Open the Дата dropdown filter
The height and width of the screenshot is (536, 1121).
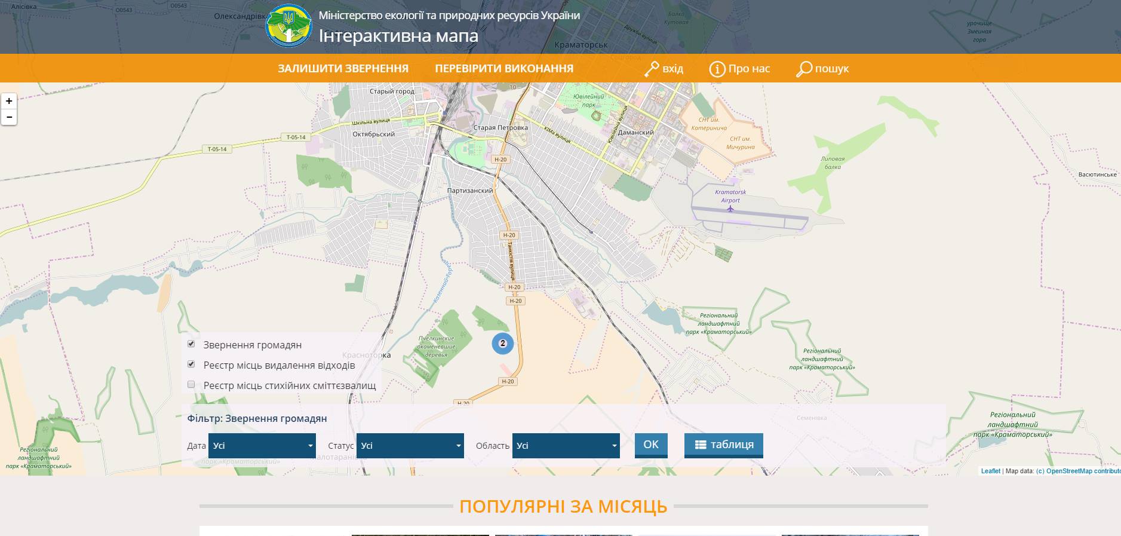click(x=262, y=446)
